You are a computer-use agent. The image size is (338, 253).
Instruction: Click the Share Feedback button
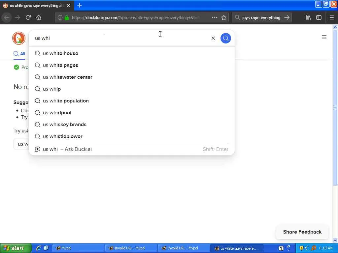tap(302, 232)
